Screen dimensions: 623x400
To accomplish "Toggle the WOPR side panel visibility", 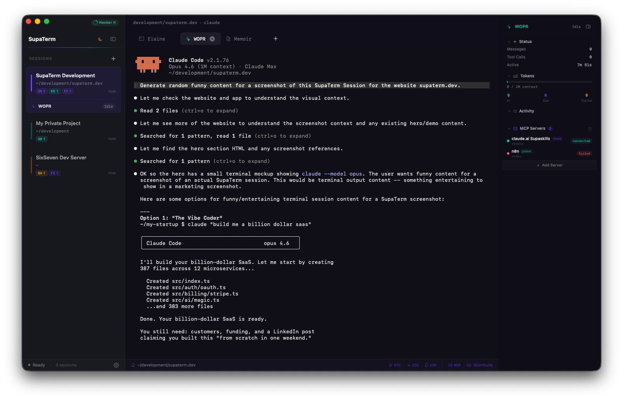I will coord(588,26).
